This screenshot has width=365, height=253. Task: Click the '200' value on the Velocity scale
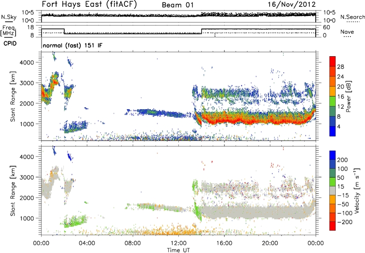click(343, 160)
